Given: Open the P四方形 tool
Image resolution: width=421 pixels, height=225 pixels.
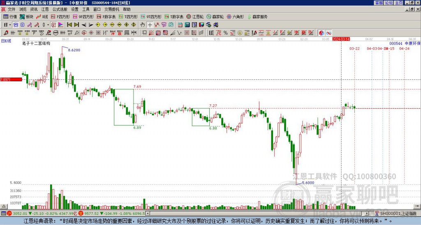Looking at the screenshot, I should (60, 16).
